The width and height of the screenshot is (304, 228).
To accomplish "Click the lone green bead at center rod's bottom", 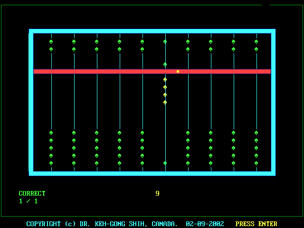I will click(165, 163).
